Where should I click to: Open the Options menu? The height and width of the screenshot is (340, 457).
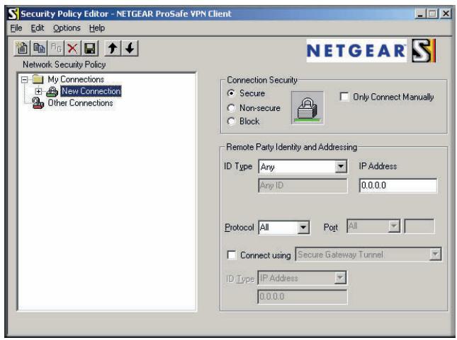click(x=67, y=28)
